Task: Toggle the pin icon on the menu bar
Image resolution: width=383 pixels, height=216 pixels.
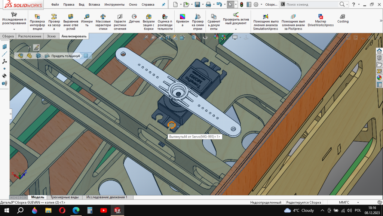Action: coord(163,4)
